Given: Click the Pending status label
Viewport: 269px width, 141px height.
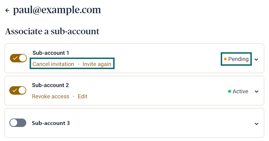Looking at the screenshot, I should click(238, 59).
